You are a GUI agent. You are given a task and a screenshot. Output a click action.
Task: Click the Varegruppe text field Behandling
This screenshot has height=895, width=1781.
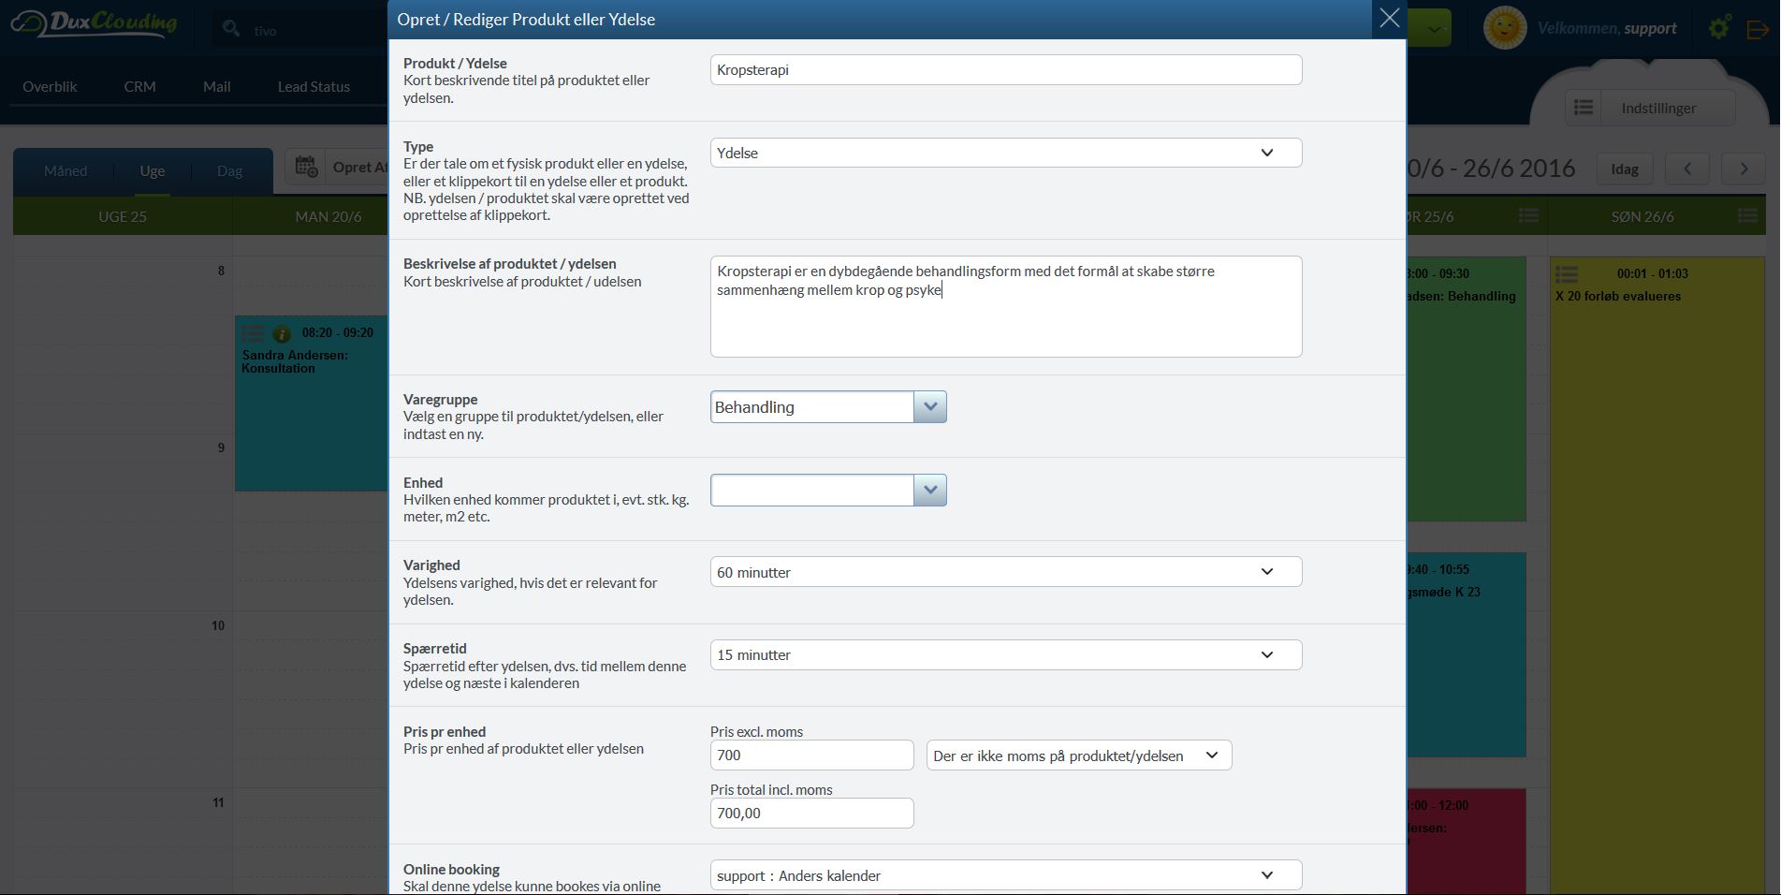tap(812, 407)
